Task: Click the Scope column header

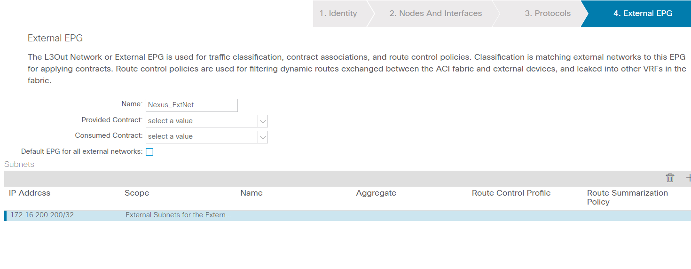Action: pyautogui.click(x=137, y=193)
